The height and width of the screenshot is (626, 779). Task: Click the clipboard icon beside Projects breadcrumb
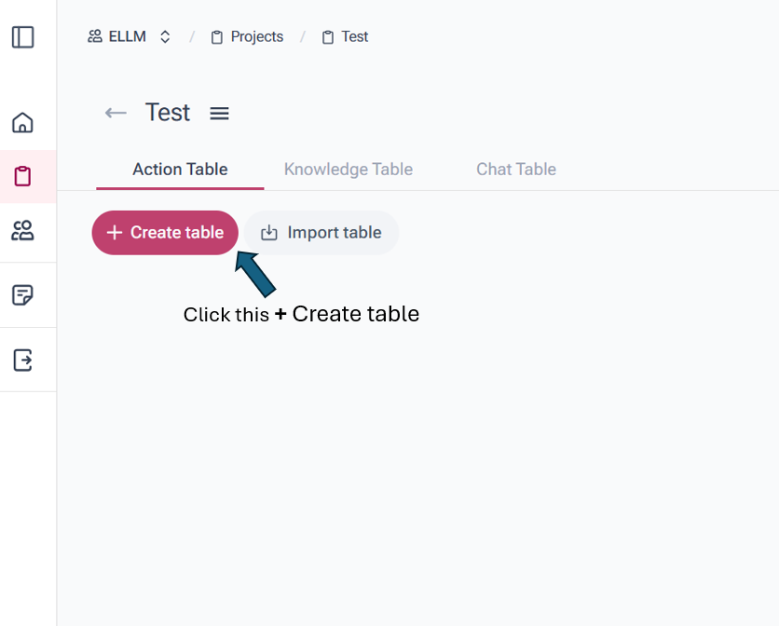217,37
